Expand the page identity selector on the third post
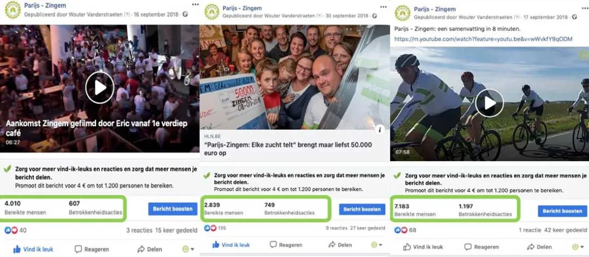589x257 pixels. pyautogui.click(x=578, y=247)
